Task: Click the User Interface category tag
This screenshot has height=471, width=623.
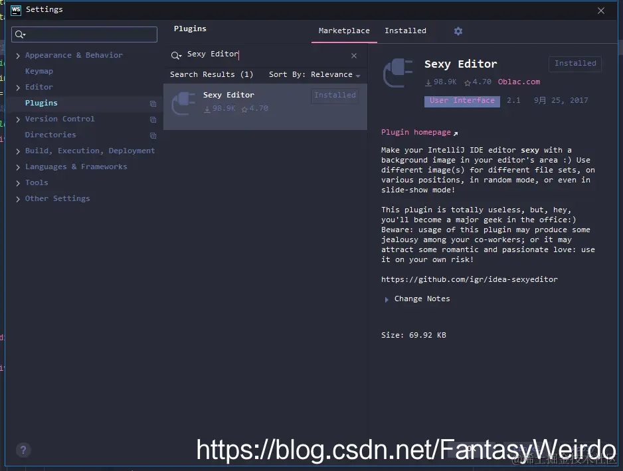Action: pos(462,101)
